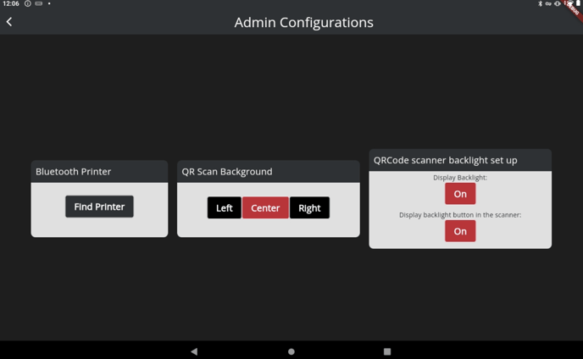Select Left QR scan background

(x=225, y=207)
